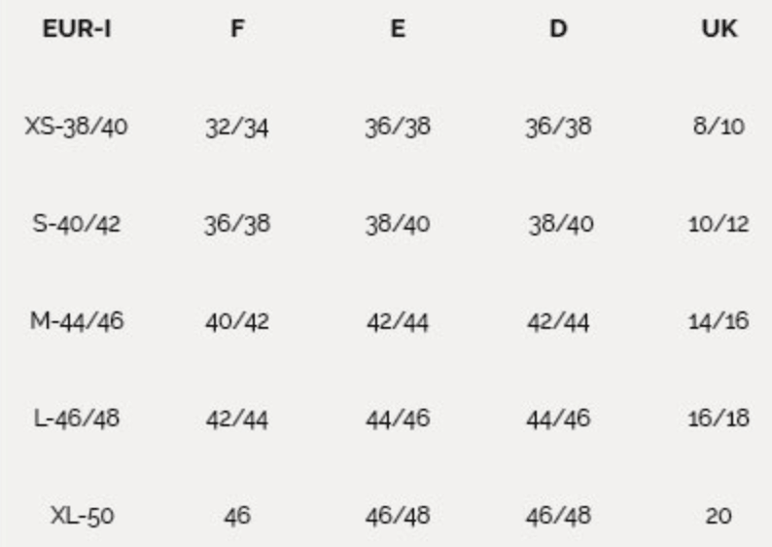The height and width of the screenshot is (547, 772).
Task: Click the UK column header
Action: point(719,29)
